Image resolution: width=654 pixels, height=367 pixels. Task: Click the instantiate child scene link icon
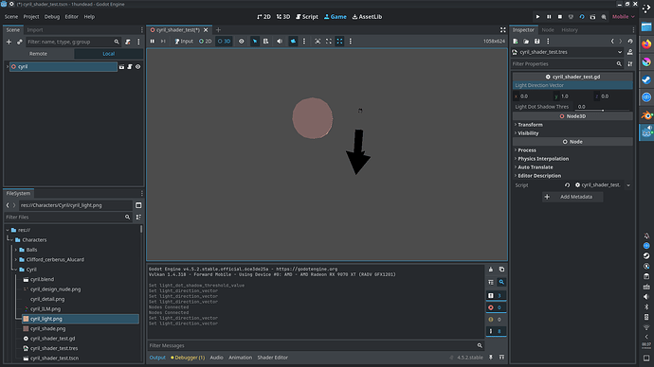click(x=19, y=42)
